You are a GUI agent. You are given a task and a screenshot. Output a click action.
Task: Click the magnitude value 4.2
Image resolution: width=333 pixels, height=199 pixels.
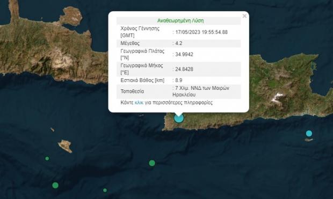pyautogui.click(x=179, y=43)
